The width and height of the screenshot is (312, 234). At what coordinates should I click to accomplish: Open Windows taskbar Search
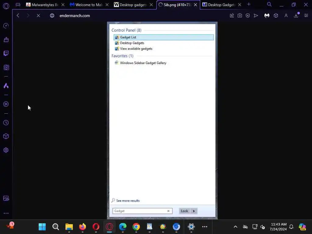(x=56, y=227)
